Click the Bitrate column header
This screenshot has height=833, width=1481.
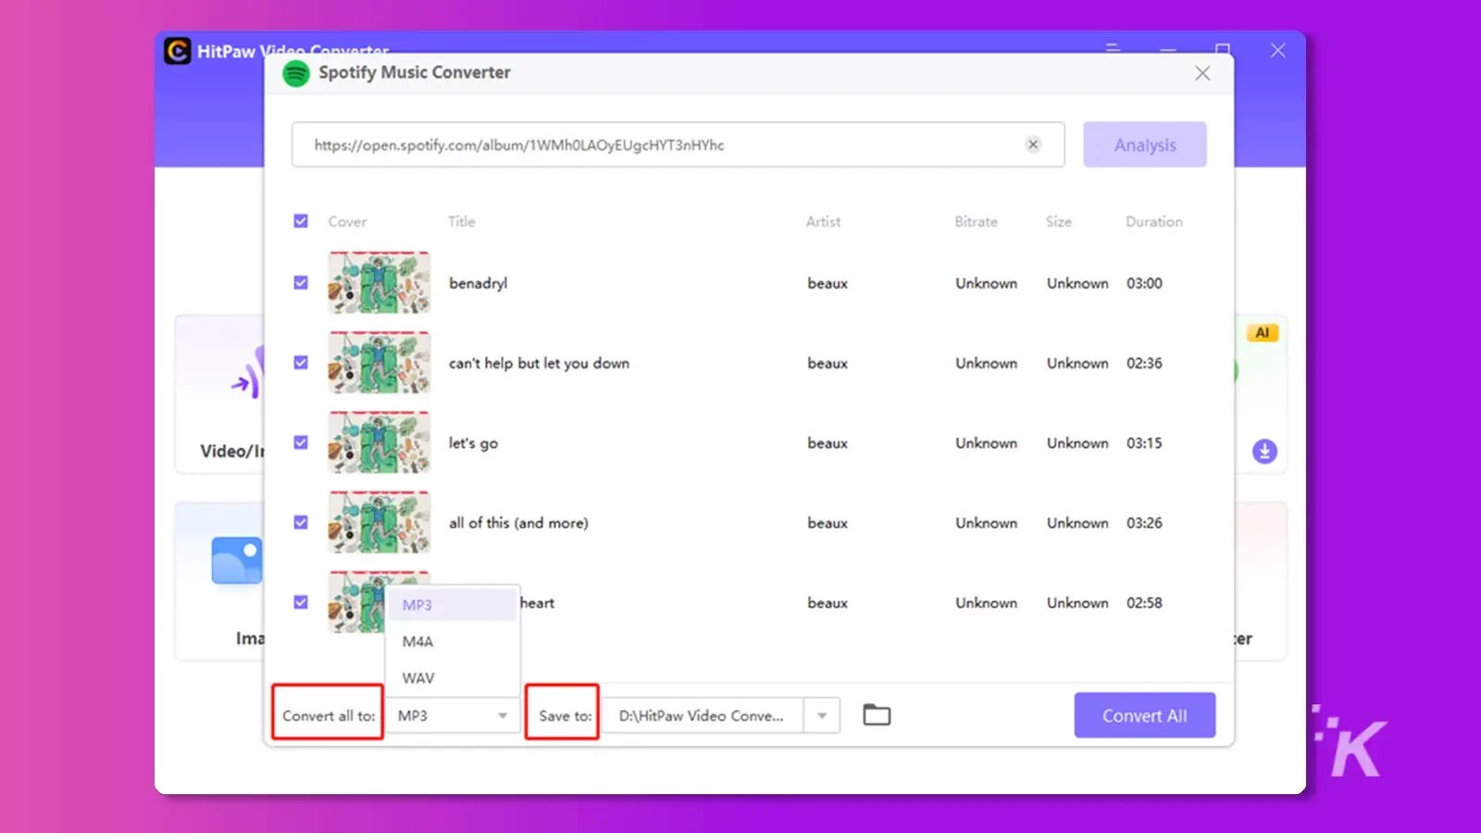pyautogui.click(x=977, y=221)
